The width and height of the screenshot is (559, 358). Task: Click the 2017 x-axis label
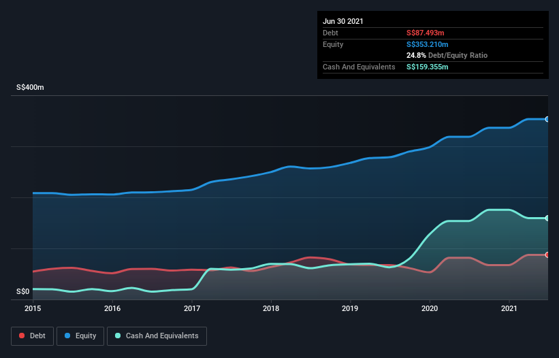pos(192,308)
